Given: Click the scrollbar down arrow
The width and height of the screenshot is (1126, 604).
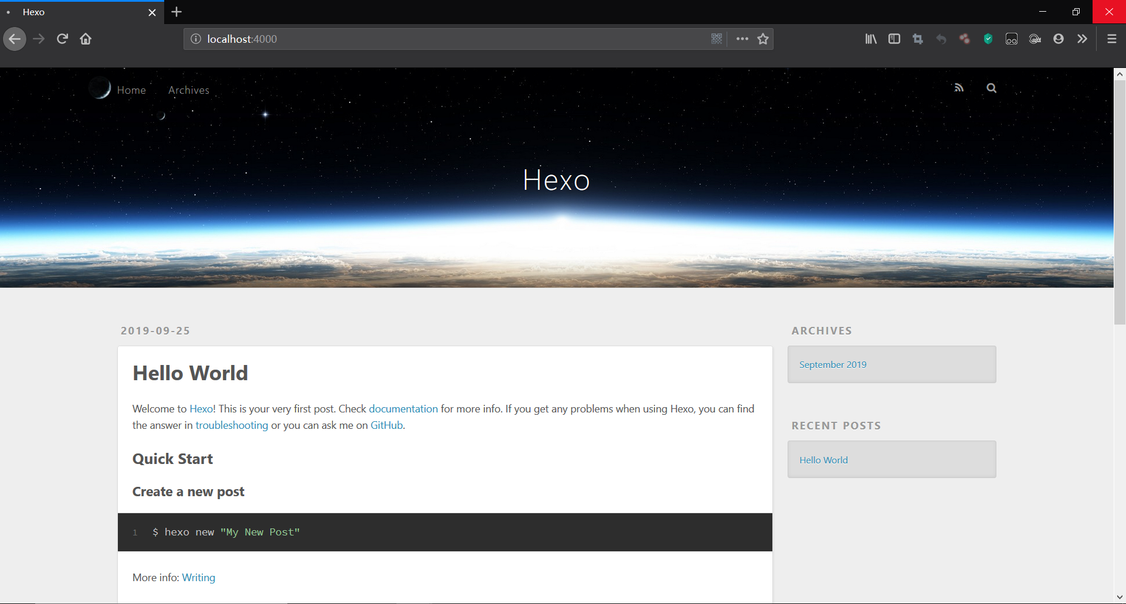Looking at the screenshot, I should pos(1120,598).
